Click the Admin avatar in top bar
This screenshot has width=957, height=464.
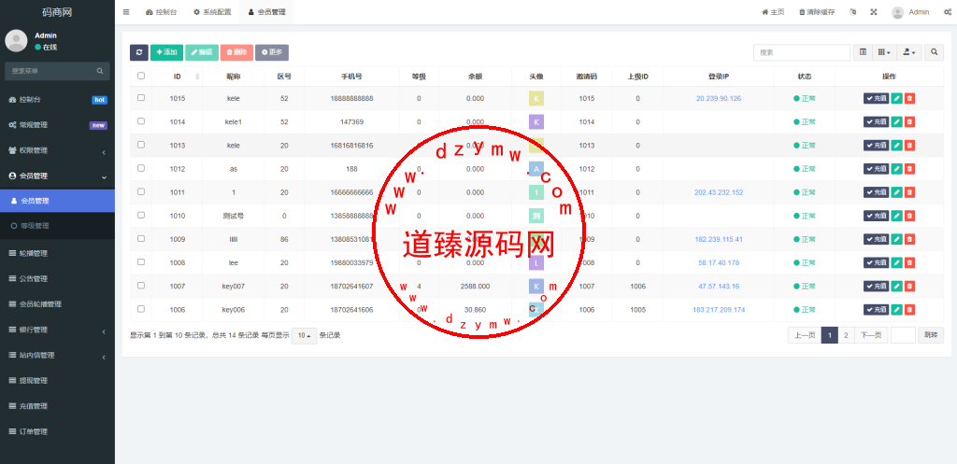pyautogui.click(x=897, y=12)
